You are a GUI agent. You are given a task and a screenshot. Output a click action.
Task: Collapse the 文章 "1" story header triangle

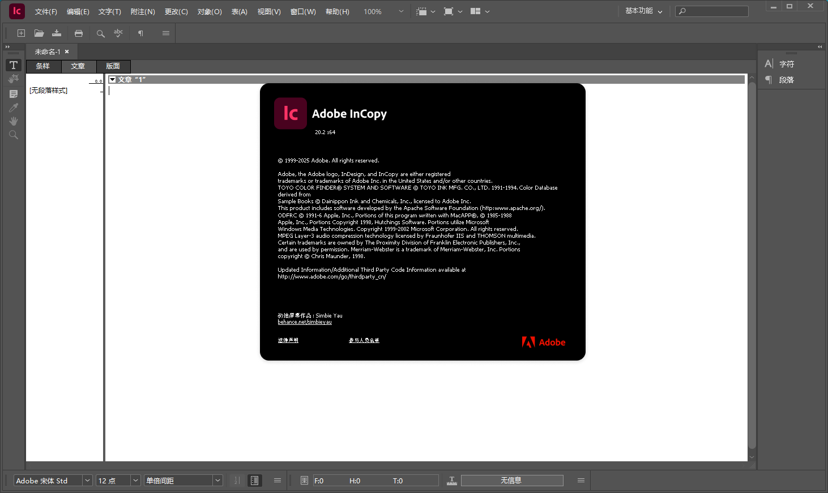[x=113, y=79]
